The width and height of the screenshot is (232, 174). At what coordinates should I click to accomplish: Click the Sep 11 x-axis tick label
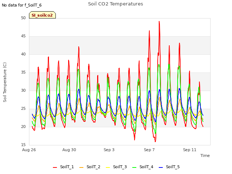190,150
